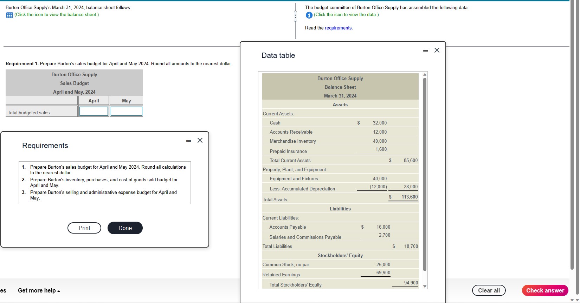The image size is (580, 303).
Task: Click the Requirements dialog heading
Action: pyautogui.click(x=45, y=146)
